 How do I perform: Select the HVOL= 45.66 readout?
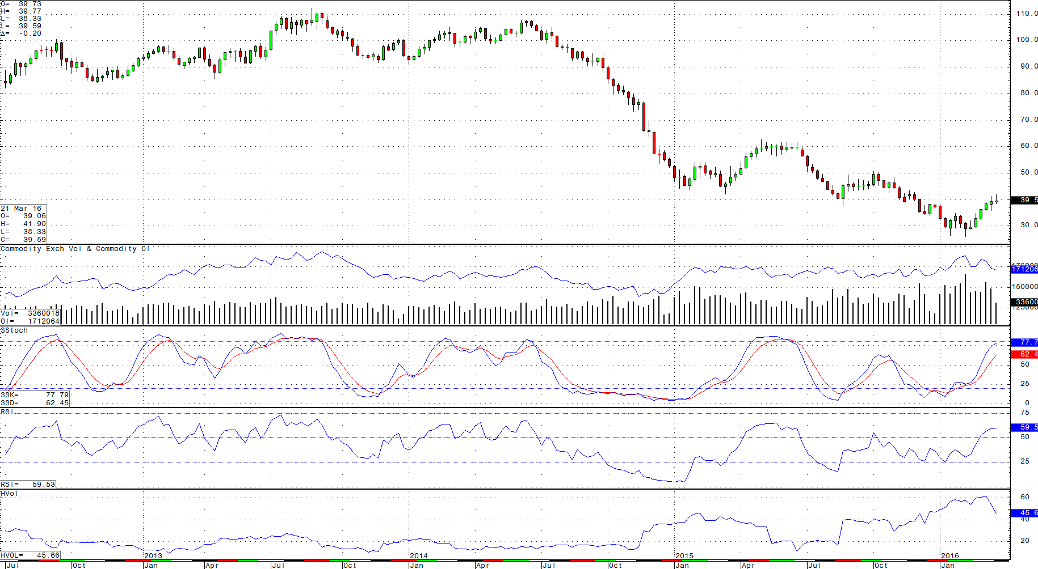30,555
